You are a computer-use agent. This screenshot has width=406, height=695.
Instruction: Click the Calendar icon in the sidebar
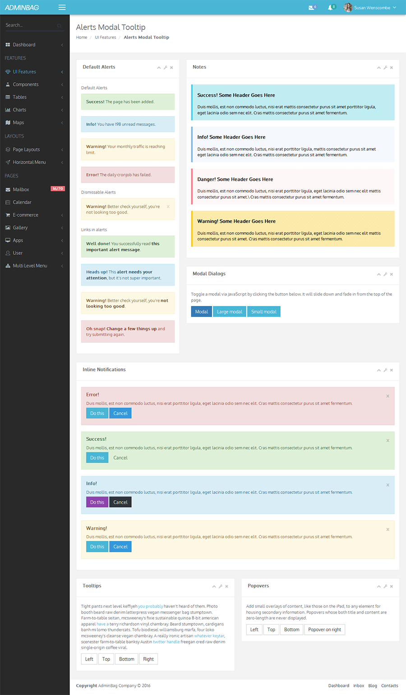8,202
